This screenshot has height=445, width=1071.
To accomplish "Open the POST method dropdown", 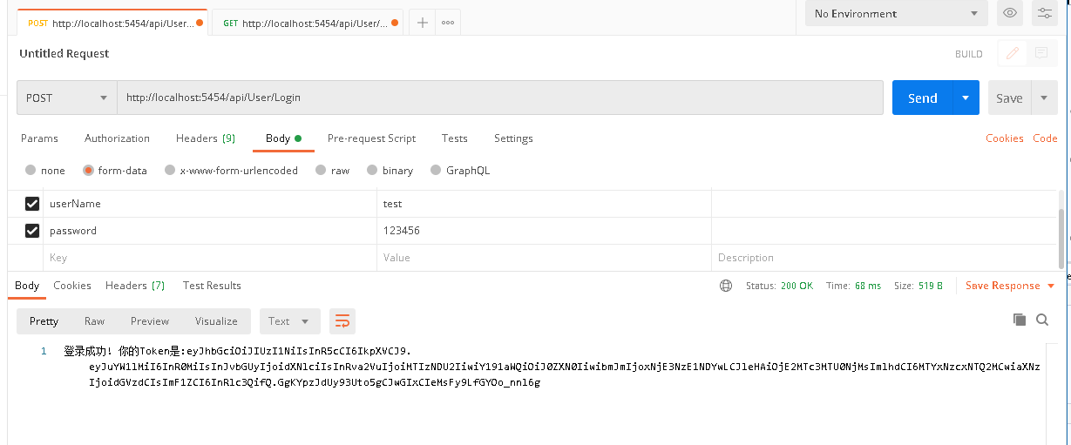I will [66, 98].
